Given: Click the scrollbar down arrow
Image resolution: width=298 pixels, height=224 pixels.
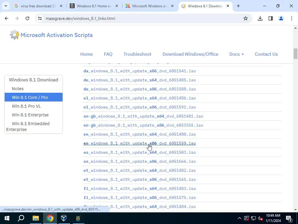Looking at the screenshot, I should (295, 210).
